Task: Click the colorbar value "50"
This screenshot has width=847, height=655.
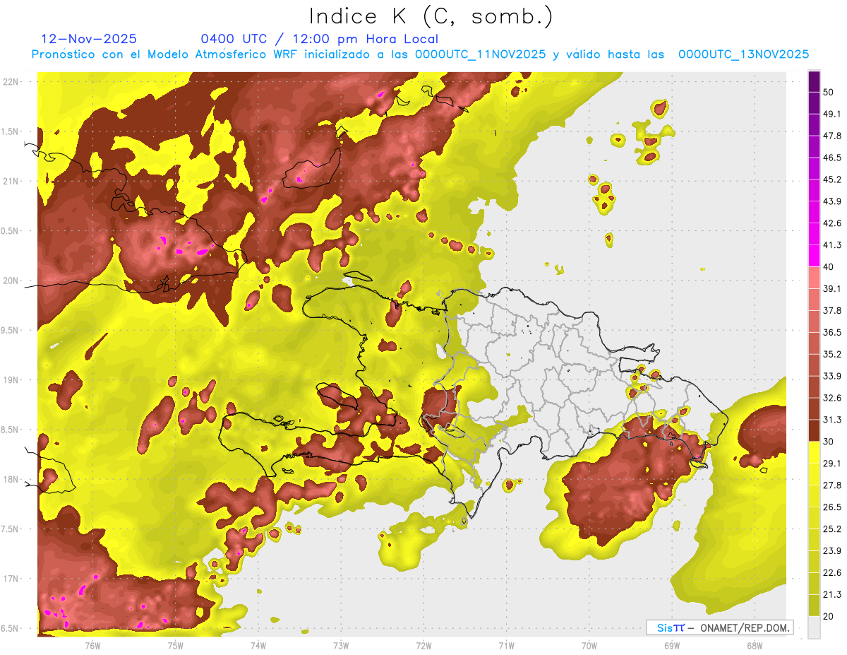Action: (x=829, y=93)
